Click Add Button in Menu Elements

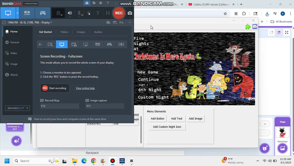pyautogui.click(x=157, y=119)
